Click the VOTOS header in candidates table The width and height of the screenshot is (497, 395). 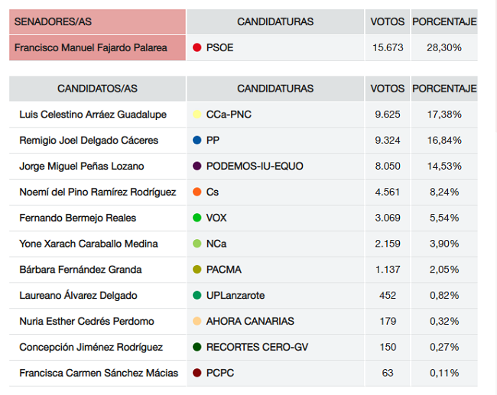pyautogui.click(x=388, y=89)
